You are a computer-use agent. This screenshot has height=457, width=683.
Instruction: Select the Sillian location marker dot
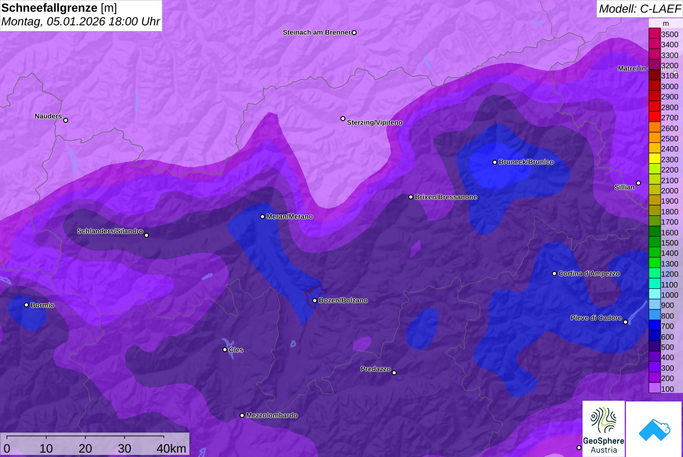[x=638, y=183]
